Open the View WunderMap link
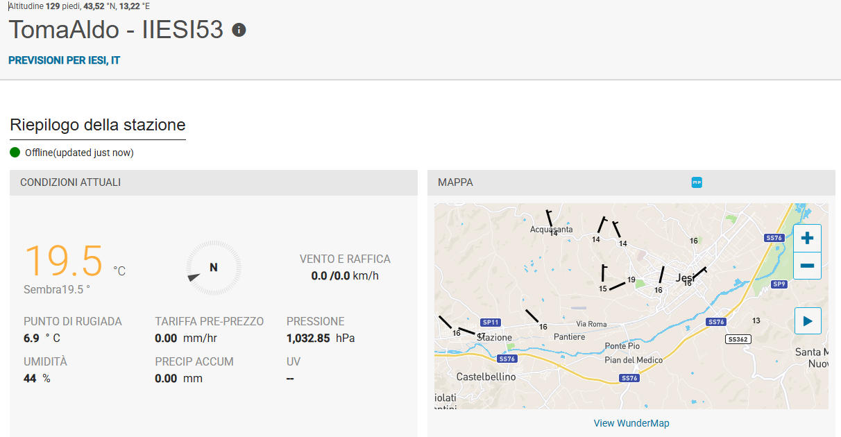The image size is (841, 437). (x=631, y=423)
